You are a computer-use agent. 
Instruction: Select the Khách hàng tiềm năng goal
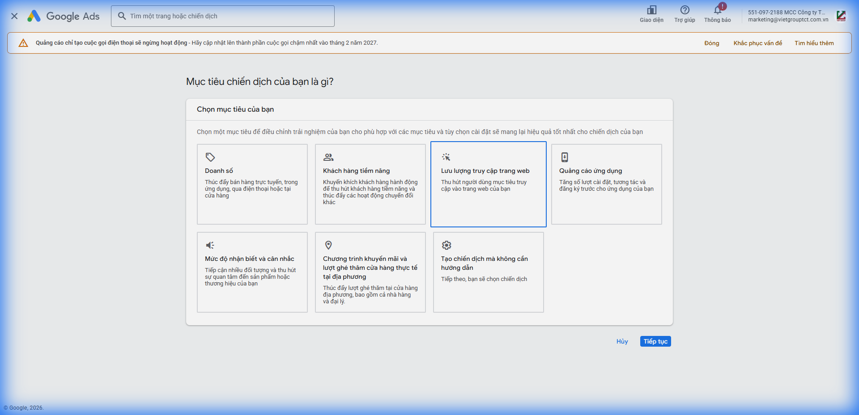[x=370, y=184]
